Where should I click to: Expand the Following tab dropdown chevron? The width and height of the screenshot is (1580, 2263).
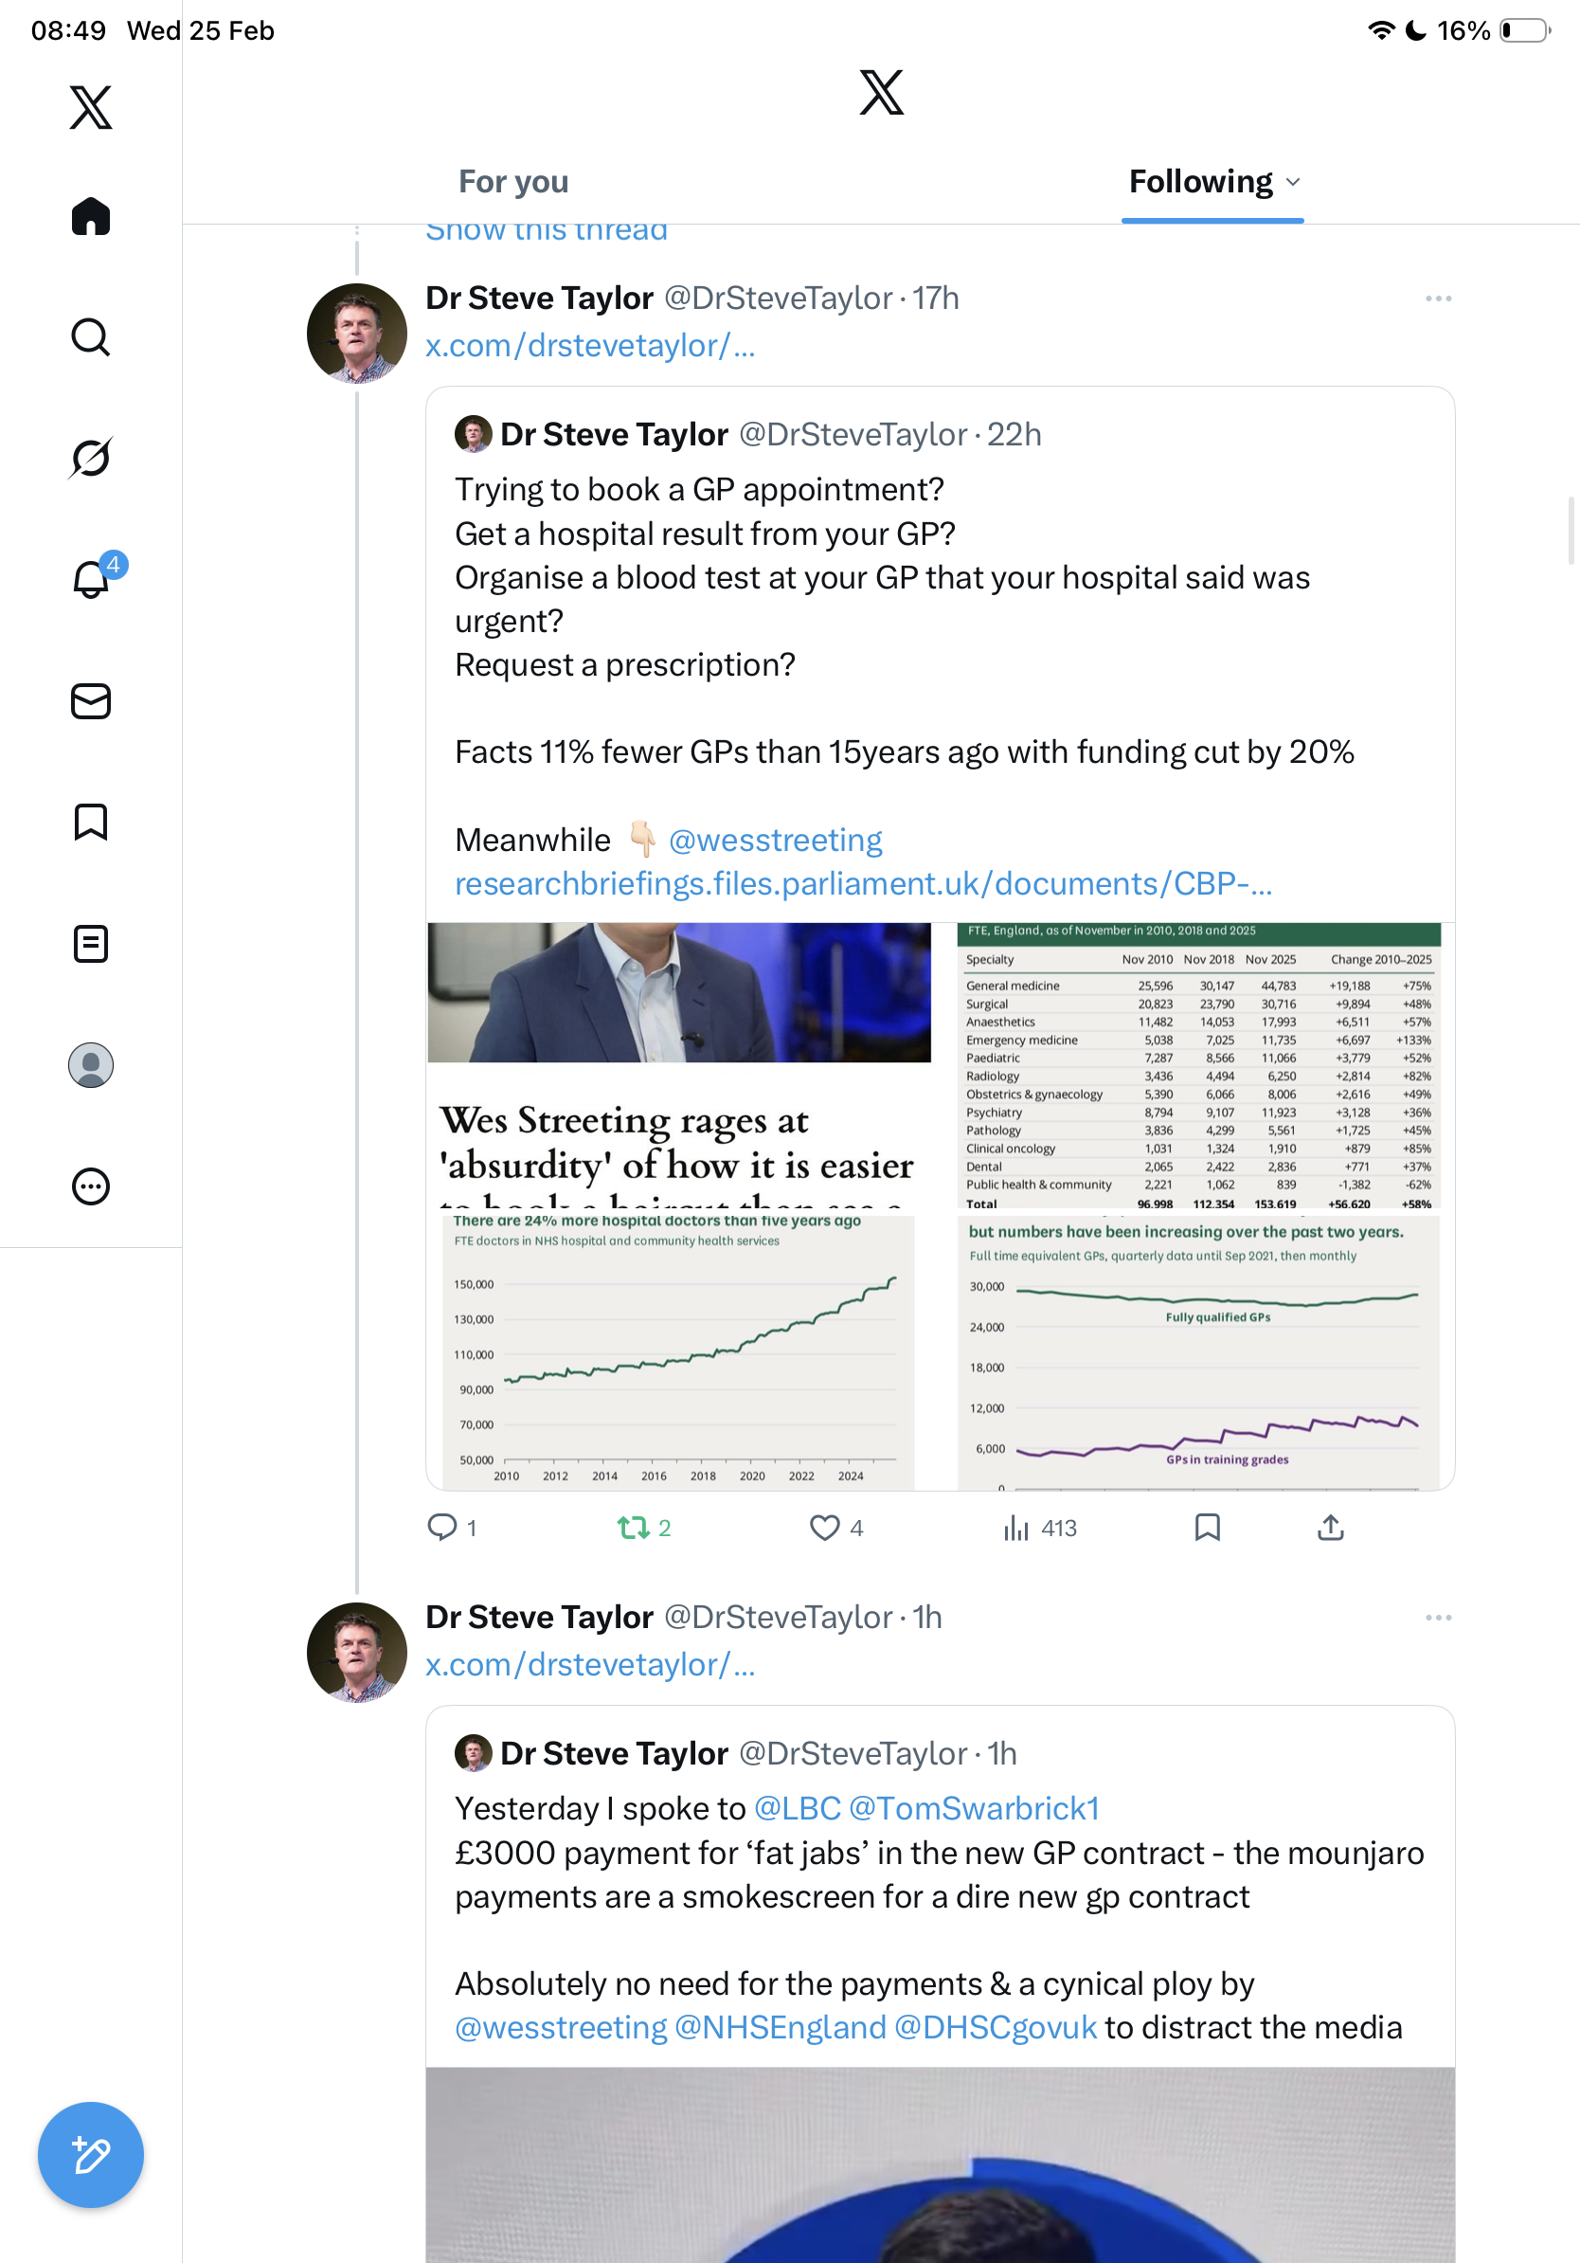1293,182
